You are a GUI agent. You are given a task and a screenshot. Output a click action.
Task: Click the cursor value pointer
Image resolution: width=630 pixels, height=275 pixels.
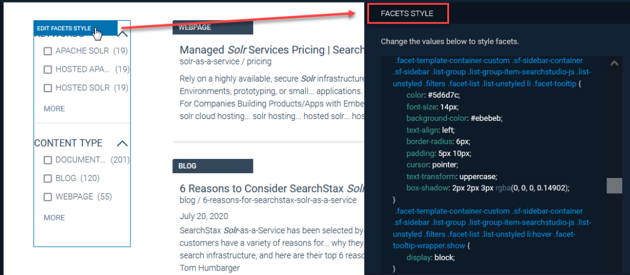click(444, 165)
